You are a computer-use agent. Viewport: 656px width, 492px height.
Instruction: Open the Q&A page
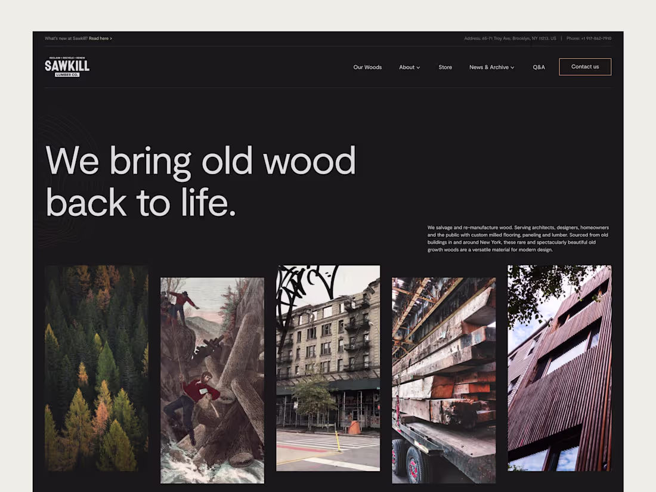539,67
